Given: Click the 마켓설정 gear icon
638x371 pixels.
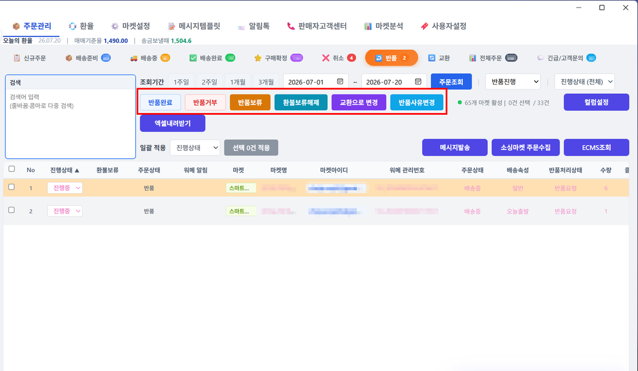Looking at the screenshot, I should (115, 26).
